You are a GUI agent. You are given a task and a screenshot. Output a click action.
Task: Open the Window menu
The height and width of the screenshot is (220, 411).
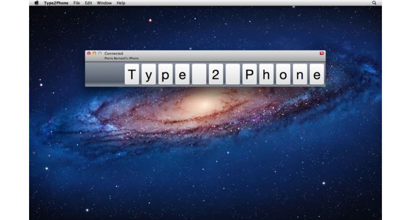coord(104,3)
